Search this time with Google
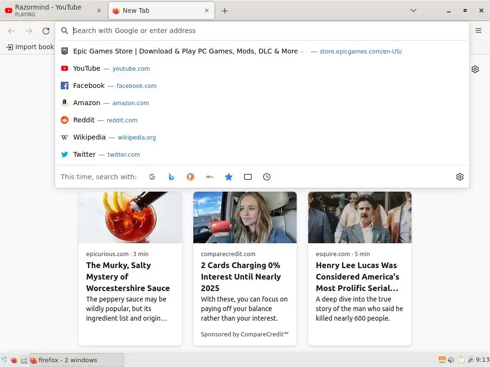 point(152,177)
